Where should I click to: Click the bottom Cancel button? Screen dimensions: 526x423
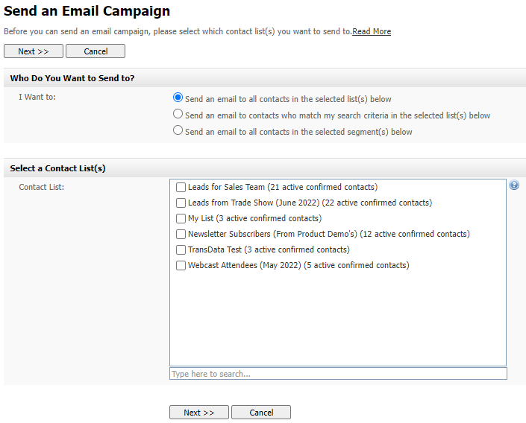coord(261,413)
